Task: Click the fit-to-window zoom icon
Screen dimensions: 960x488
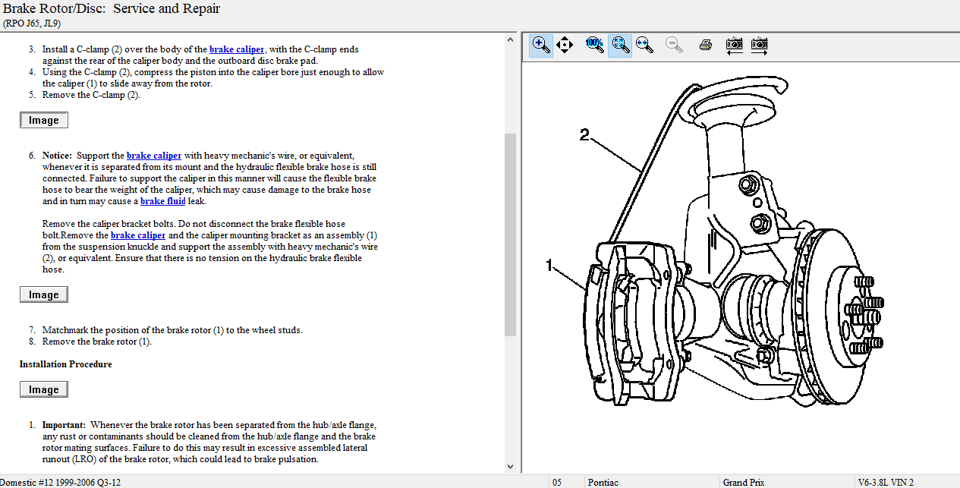Action: pyautogui.click(x=621, y=45)
